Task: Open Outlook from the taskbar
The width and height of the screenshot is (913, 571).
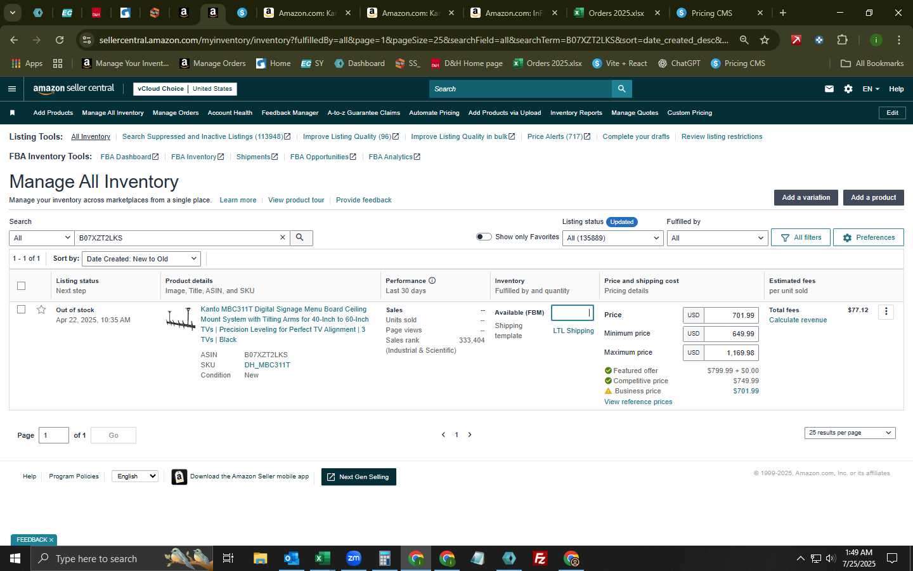Action: 291,558
